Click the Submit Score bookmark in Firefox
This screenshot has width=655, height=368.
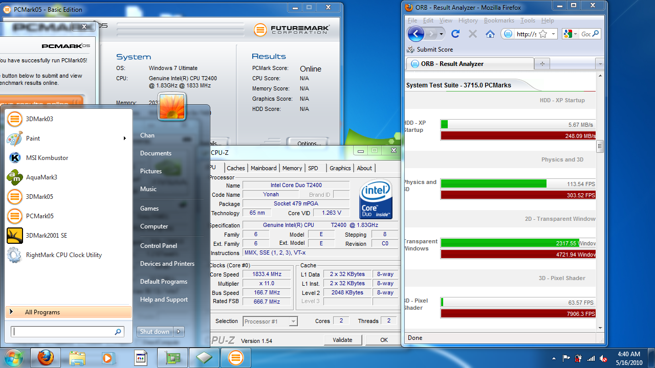[430, 50]
